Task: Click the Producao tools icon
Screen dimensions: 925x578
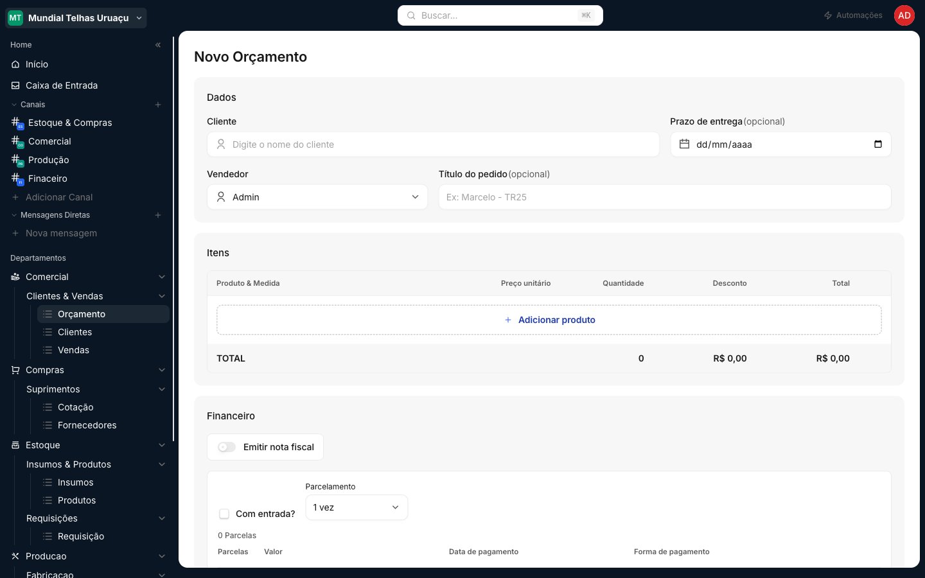Action: coord(15,556)
